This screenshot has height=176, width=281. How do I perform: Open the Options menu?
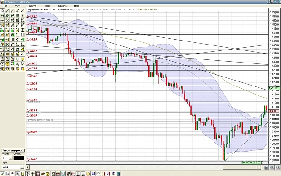coord(62,6)
